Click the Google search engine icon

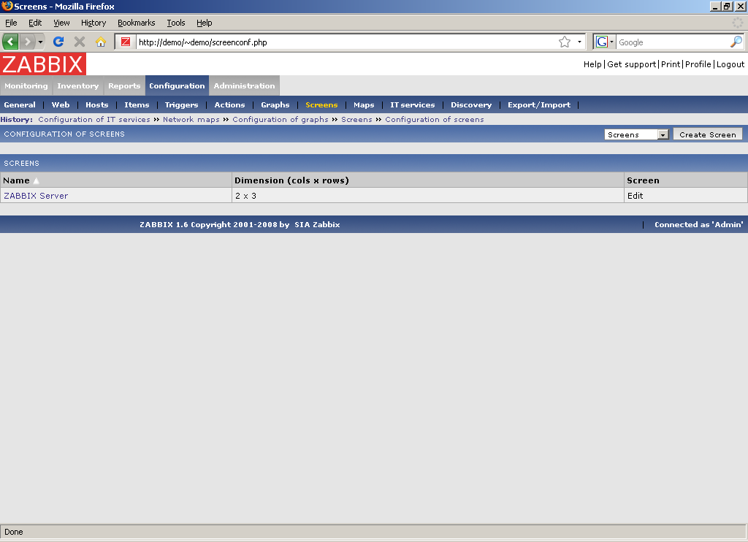point(602,42)
